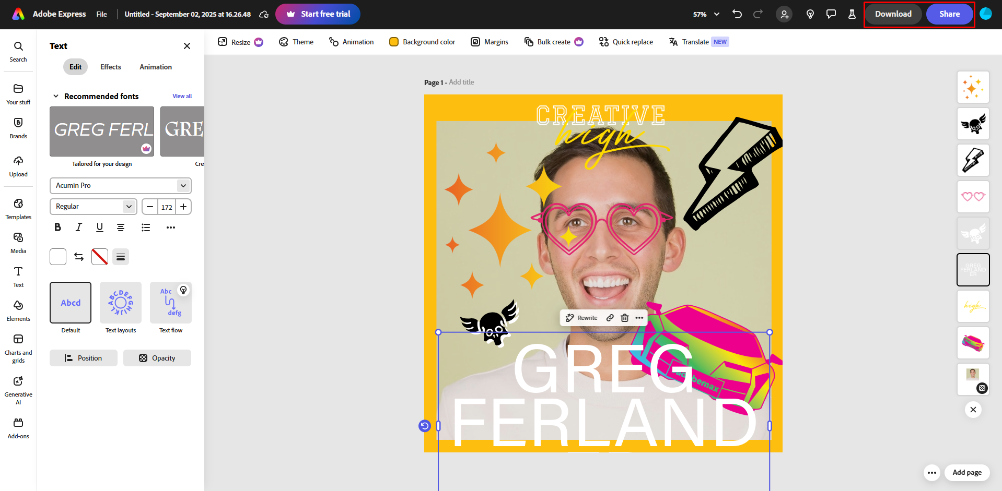Delete the selected text with trash icon
Viewport: 1002px width, 491px height.
tap(625, 318)
